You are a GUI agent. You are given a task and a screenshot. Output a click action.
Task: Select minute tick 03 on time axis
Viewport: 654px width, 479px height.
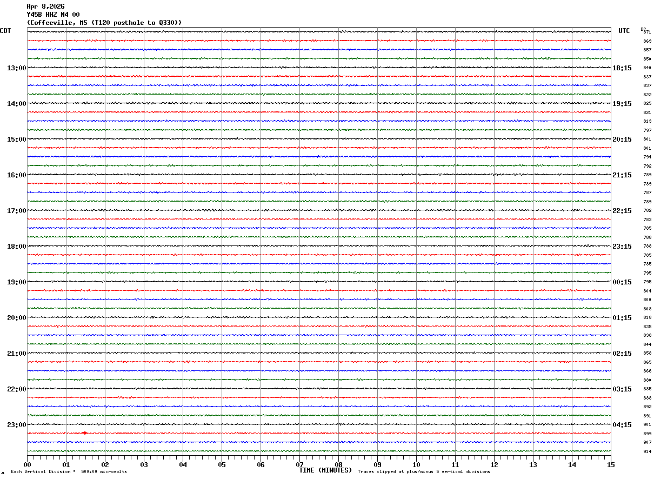coord(144,464)
